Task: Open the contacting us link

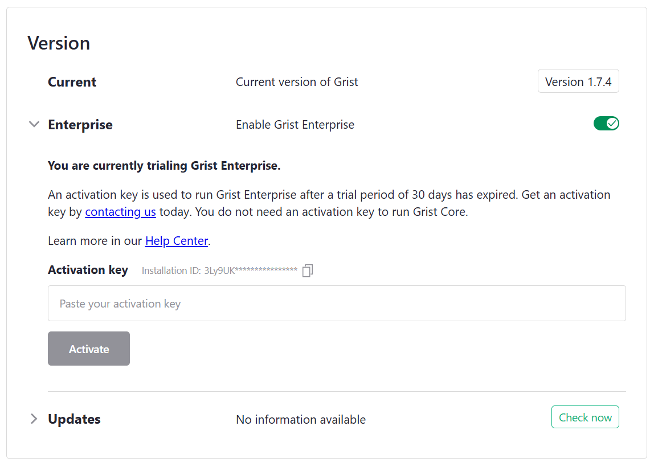Action: (x=121, y=212)
